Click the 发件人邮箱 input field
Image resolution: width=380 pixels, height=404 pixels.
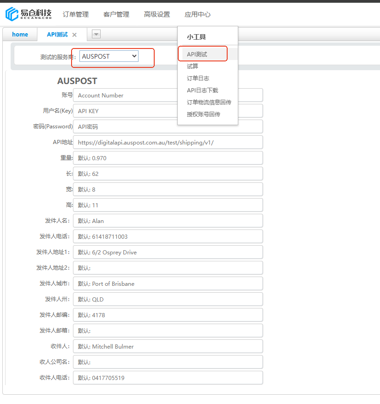(x=168, y=331)
